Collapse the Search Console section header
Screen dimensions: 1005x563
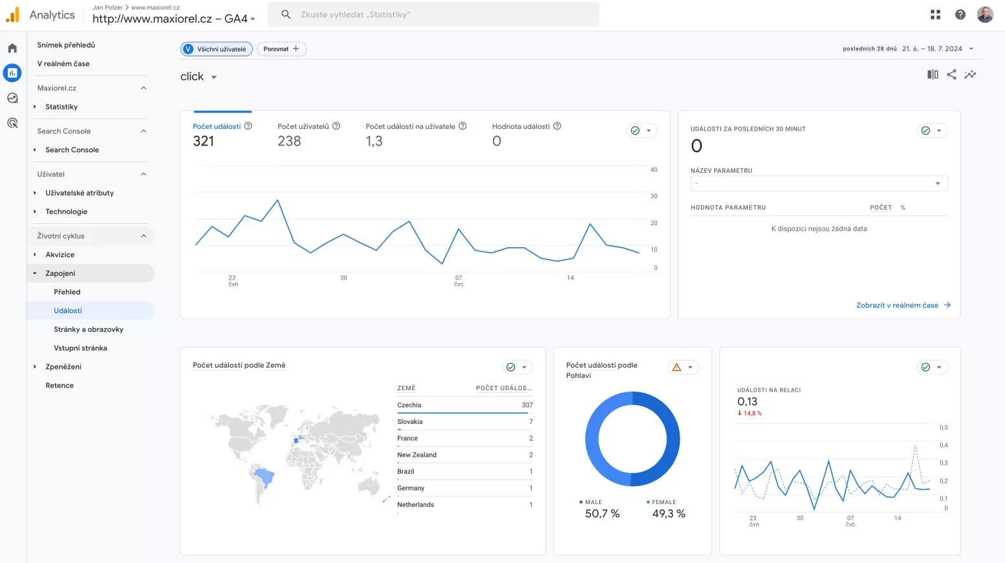tap(144, 131)
